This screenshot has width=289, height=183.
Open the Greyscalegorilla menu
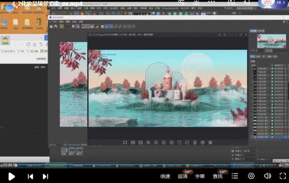(169, 8)
